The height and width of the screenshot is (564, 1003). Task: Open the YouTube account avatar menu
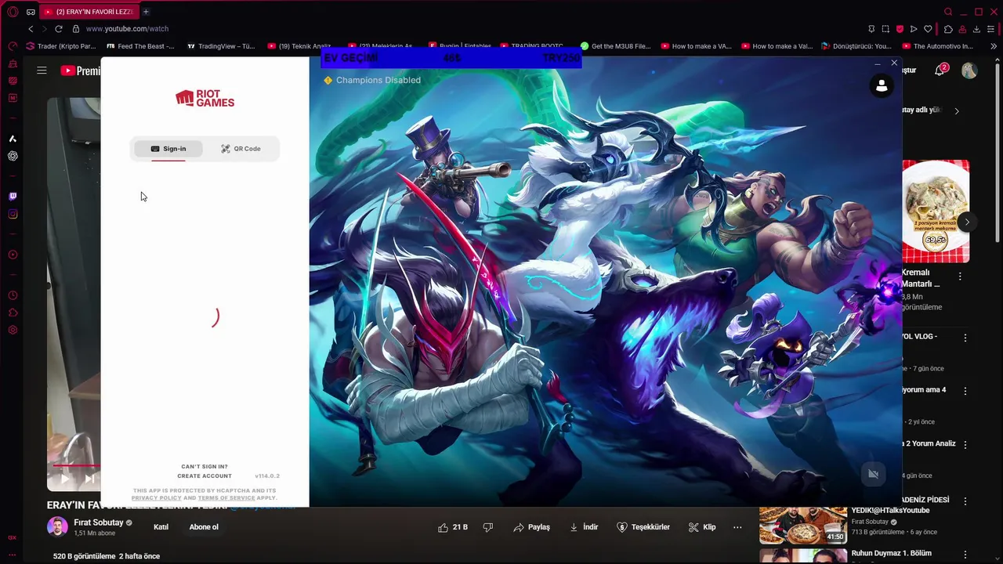pyautogui.click(x=969, y=70)
